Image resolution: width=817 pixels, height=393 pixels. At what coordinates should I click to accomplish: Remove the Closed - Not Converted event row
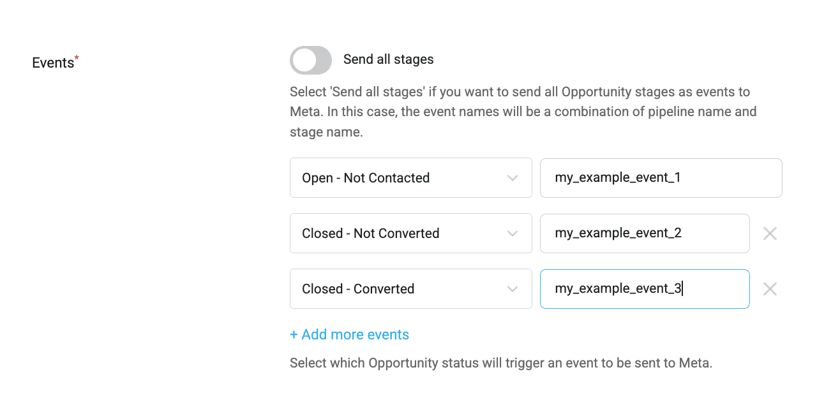point(770,234)
